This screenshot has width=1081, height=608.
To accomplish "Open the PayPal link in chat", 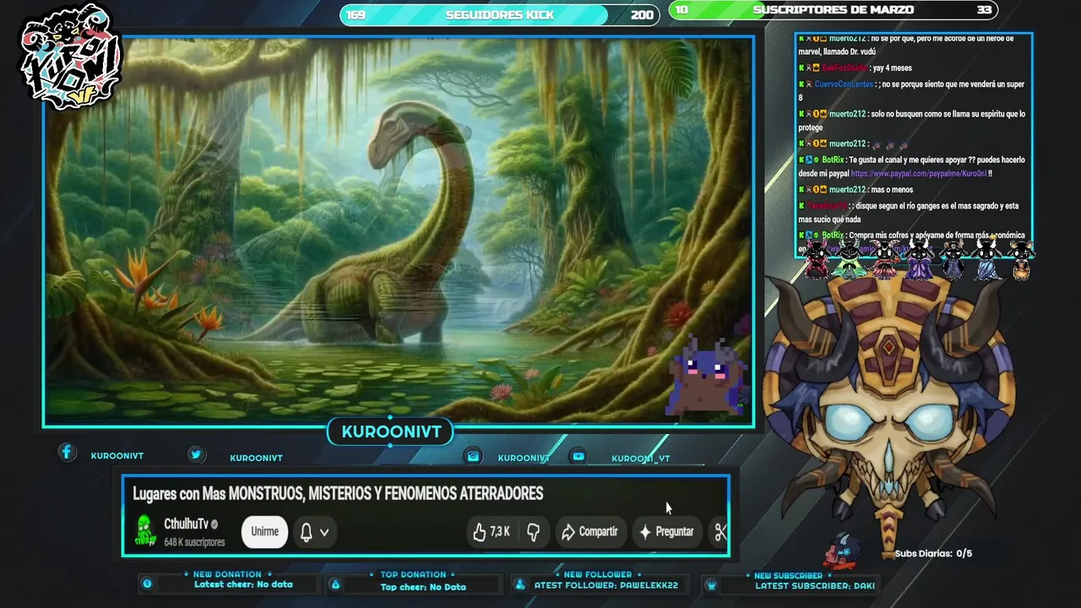I will 918,173.
